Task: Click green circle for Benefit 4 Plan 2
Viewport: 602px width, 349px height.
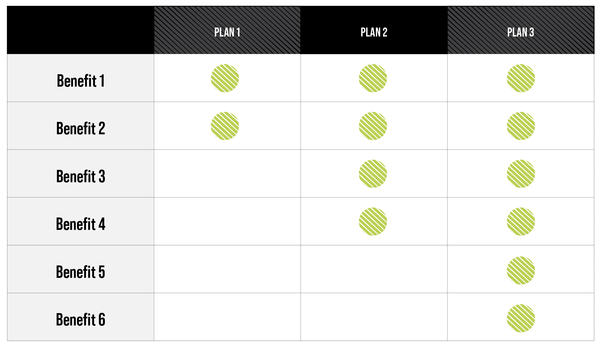Action: click(x=373, y=222)
